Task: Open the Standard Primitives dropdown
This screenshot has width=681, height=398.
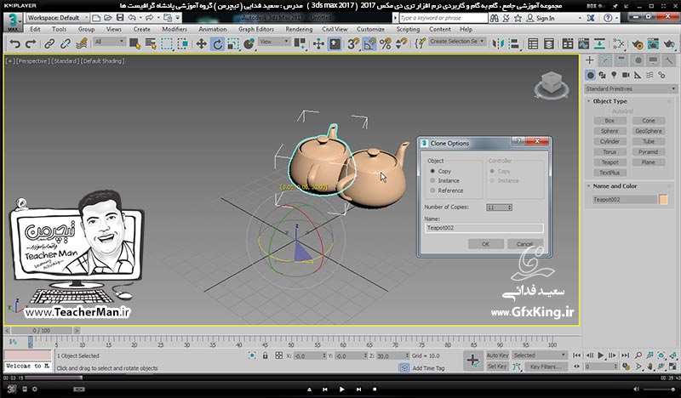Action: coord(631,88)
